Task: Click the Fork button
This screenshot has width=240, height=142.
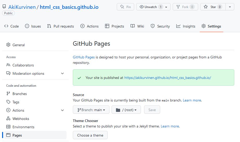Action: [x=185, y=7]
